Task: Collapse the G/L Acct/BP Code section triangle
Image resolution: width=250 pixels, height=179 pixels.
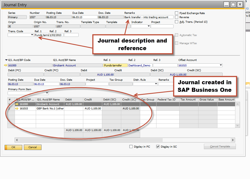Action: (x=6, y=60)
